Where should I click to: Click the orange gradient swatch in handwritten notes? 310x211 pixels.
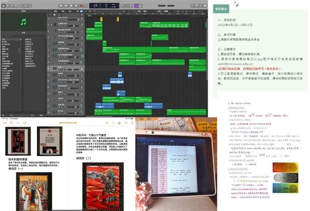(x=285, y=168)
